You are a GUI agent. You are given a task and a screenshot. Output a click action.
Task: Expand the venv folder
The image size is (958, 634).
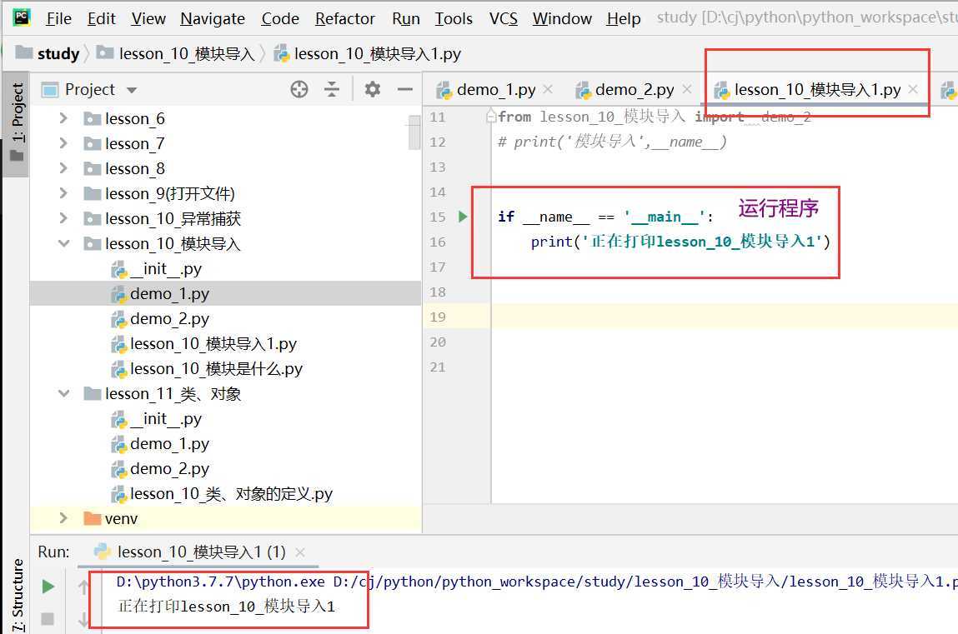[63, 518]
